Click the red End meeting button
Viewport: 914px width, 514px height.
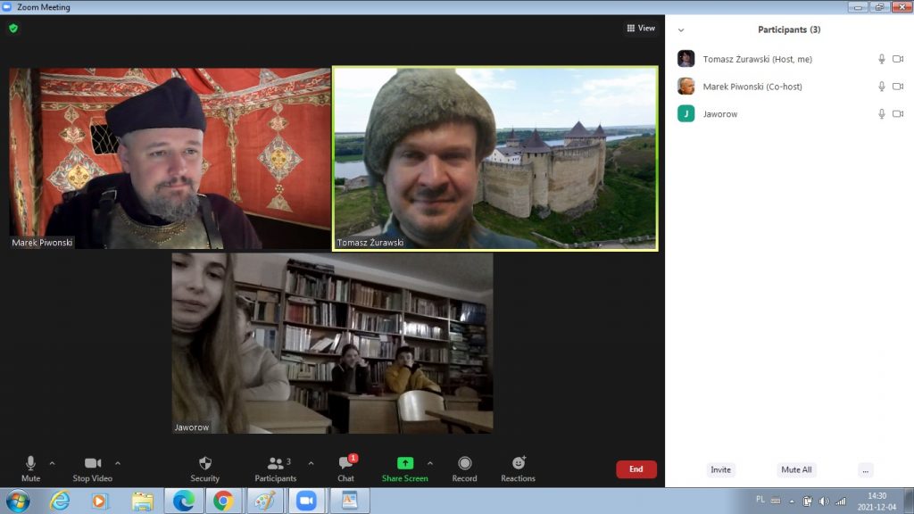click(x=636, y=469)
